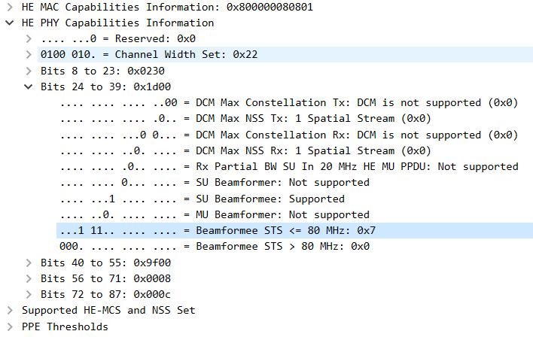
Task: Select DCM Max Constellation Rx row
Action: [289, 135]
